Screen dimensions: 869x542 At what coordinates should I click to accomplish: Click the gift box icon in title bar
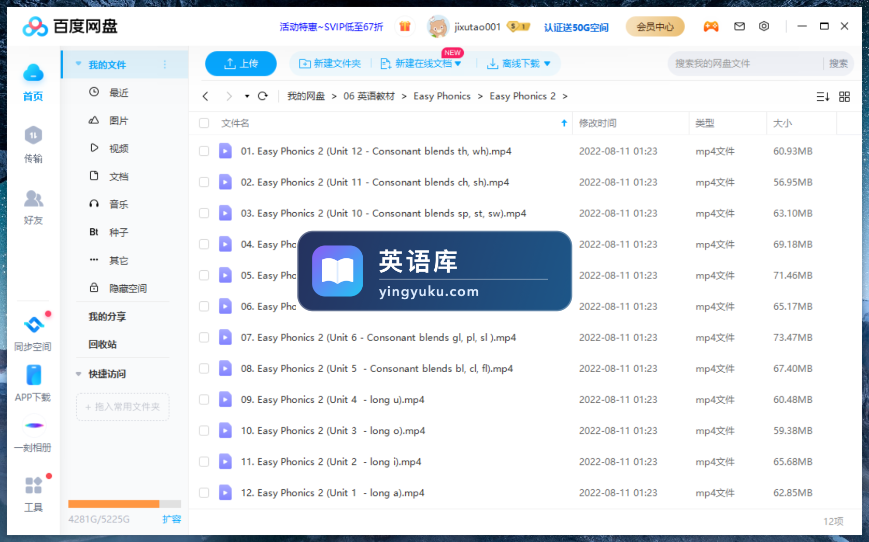click(405, 26)
